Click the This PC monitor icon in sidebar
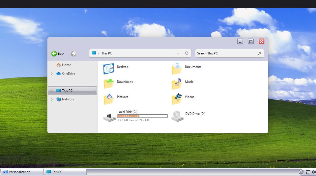 (x=58, y=90)
